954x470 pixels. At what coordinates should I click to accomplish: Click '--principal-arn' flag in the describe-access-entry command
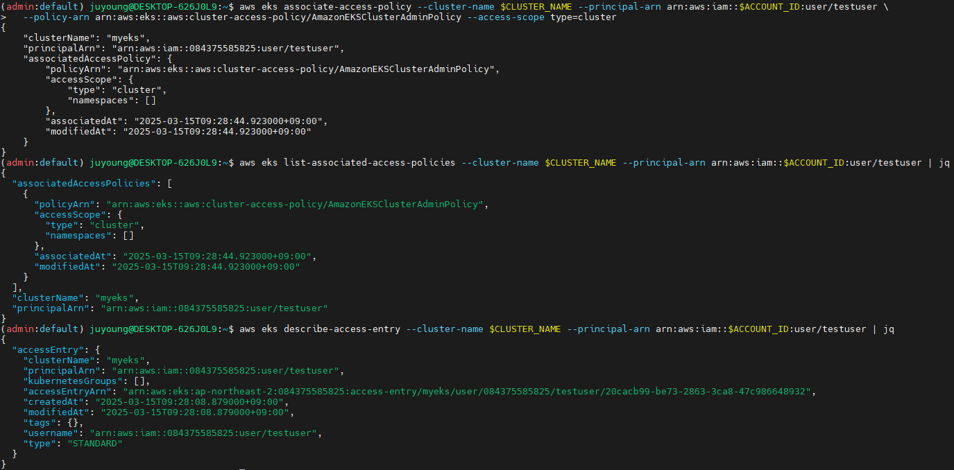click(608, 329)
